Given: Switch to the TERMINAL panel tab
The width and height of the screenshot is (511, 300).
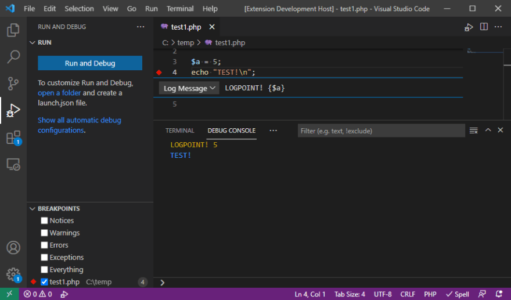Looking at the screenshot, I should (x=180, y=131).
